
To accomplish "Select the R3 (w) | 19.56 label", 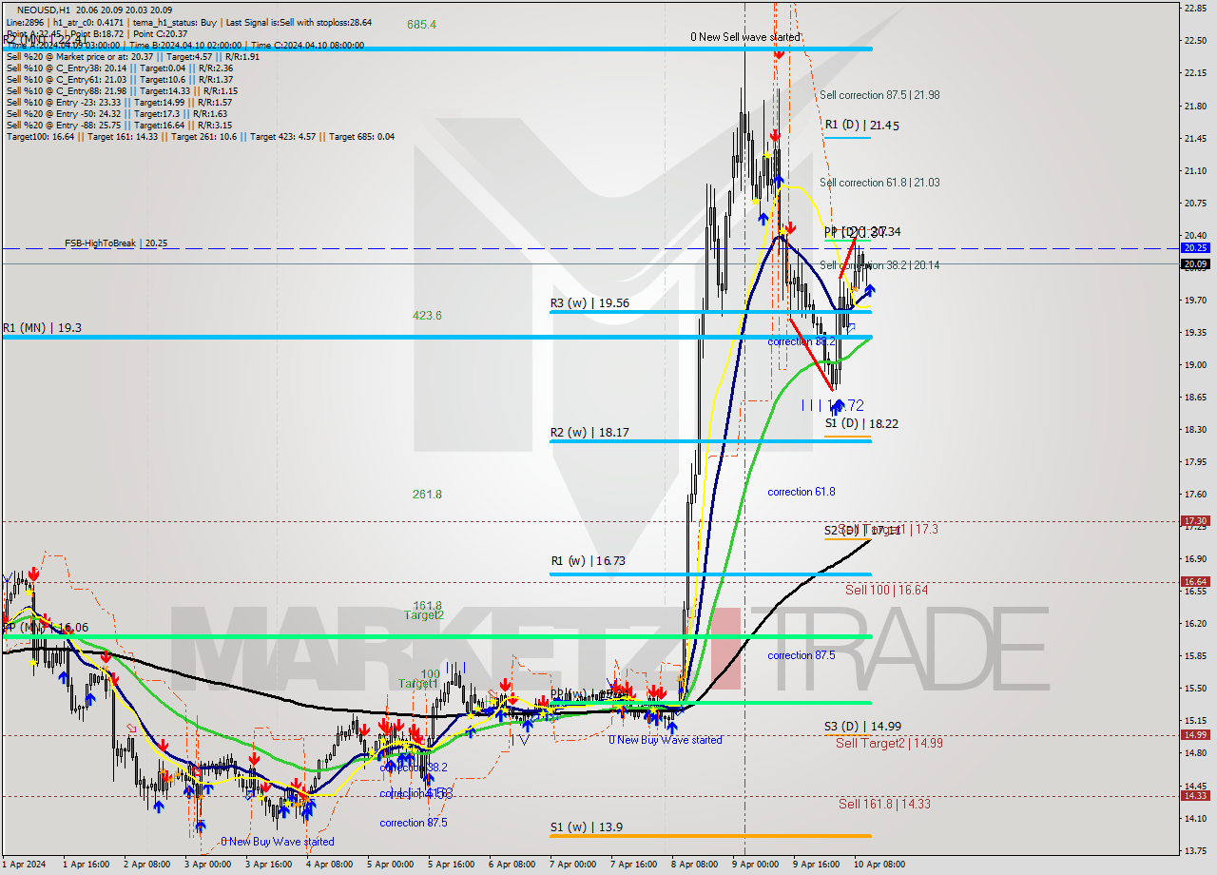I will (x=589, y=303).
